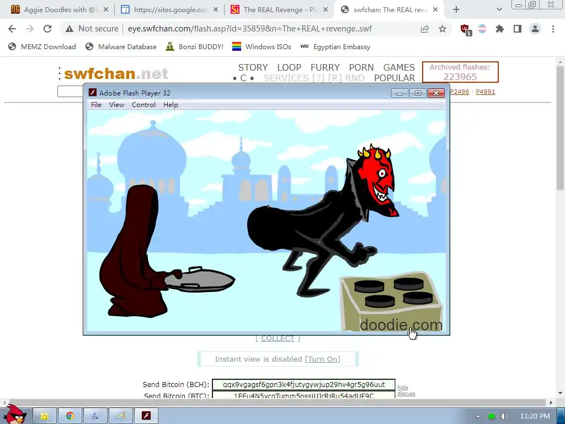565x424 pixels.
Task: Click the Archived flashes counter box
Action: [460, 72]
